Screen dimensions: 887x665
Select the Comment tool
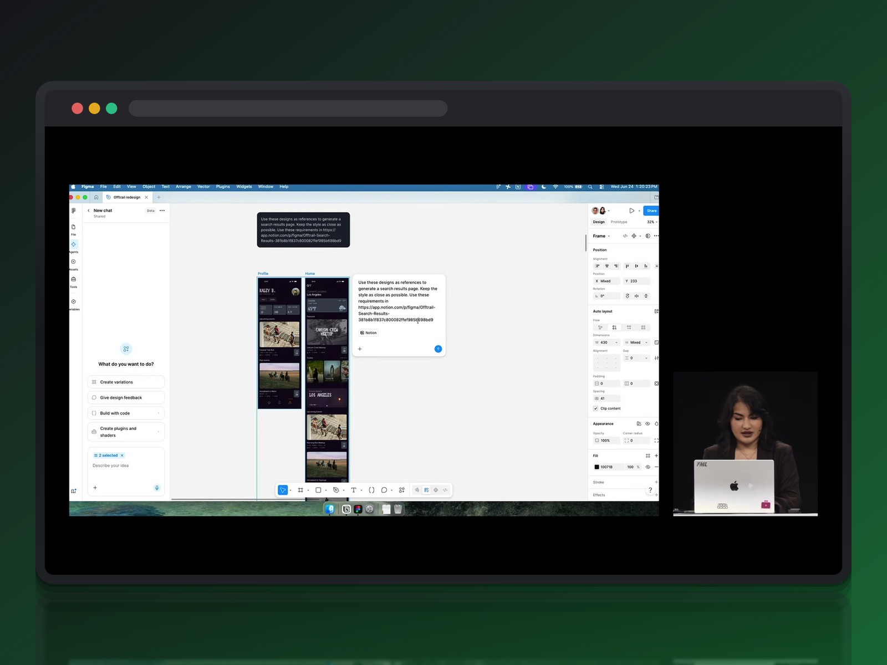click(x=384, y=490)
